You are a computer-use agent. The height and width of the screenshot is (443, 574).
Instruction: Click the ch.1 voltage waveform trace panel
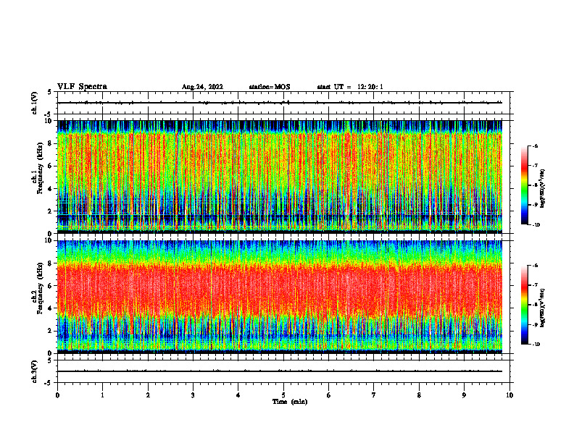(283, 103)
